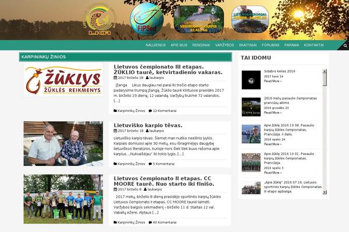Click comment bubble icon beside 5 Komentarai
This screenshot has width=349, height=232.
[x=150, y=164]
